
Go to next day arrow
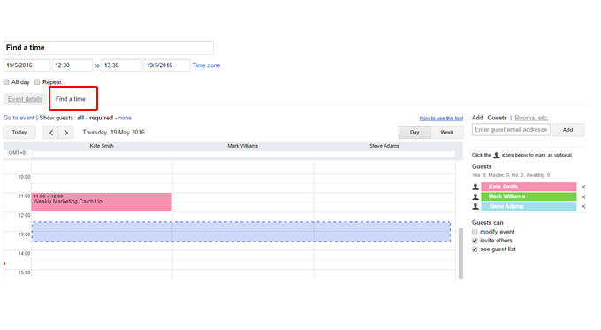pos(66,133)
